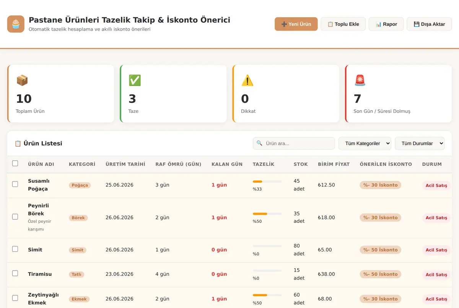Click the %- 50 İskonto badge for Tiramisu

point(381,274)
